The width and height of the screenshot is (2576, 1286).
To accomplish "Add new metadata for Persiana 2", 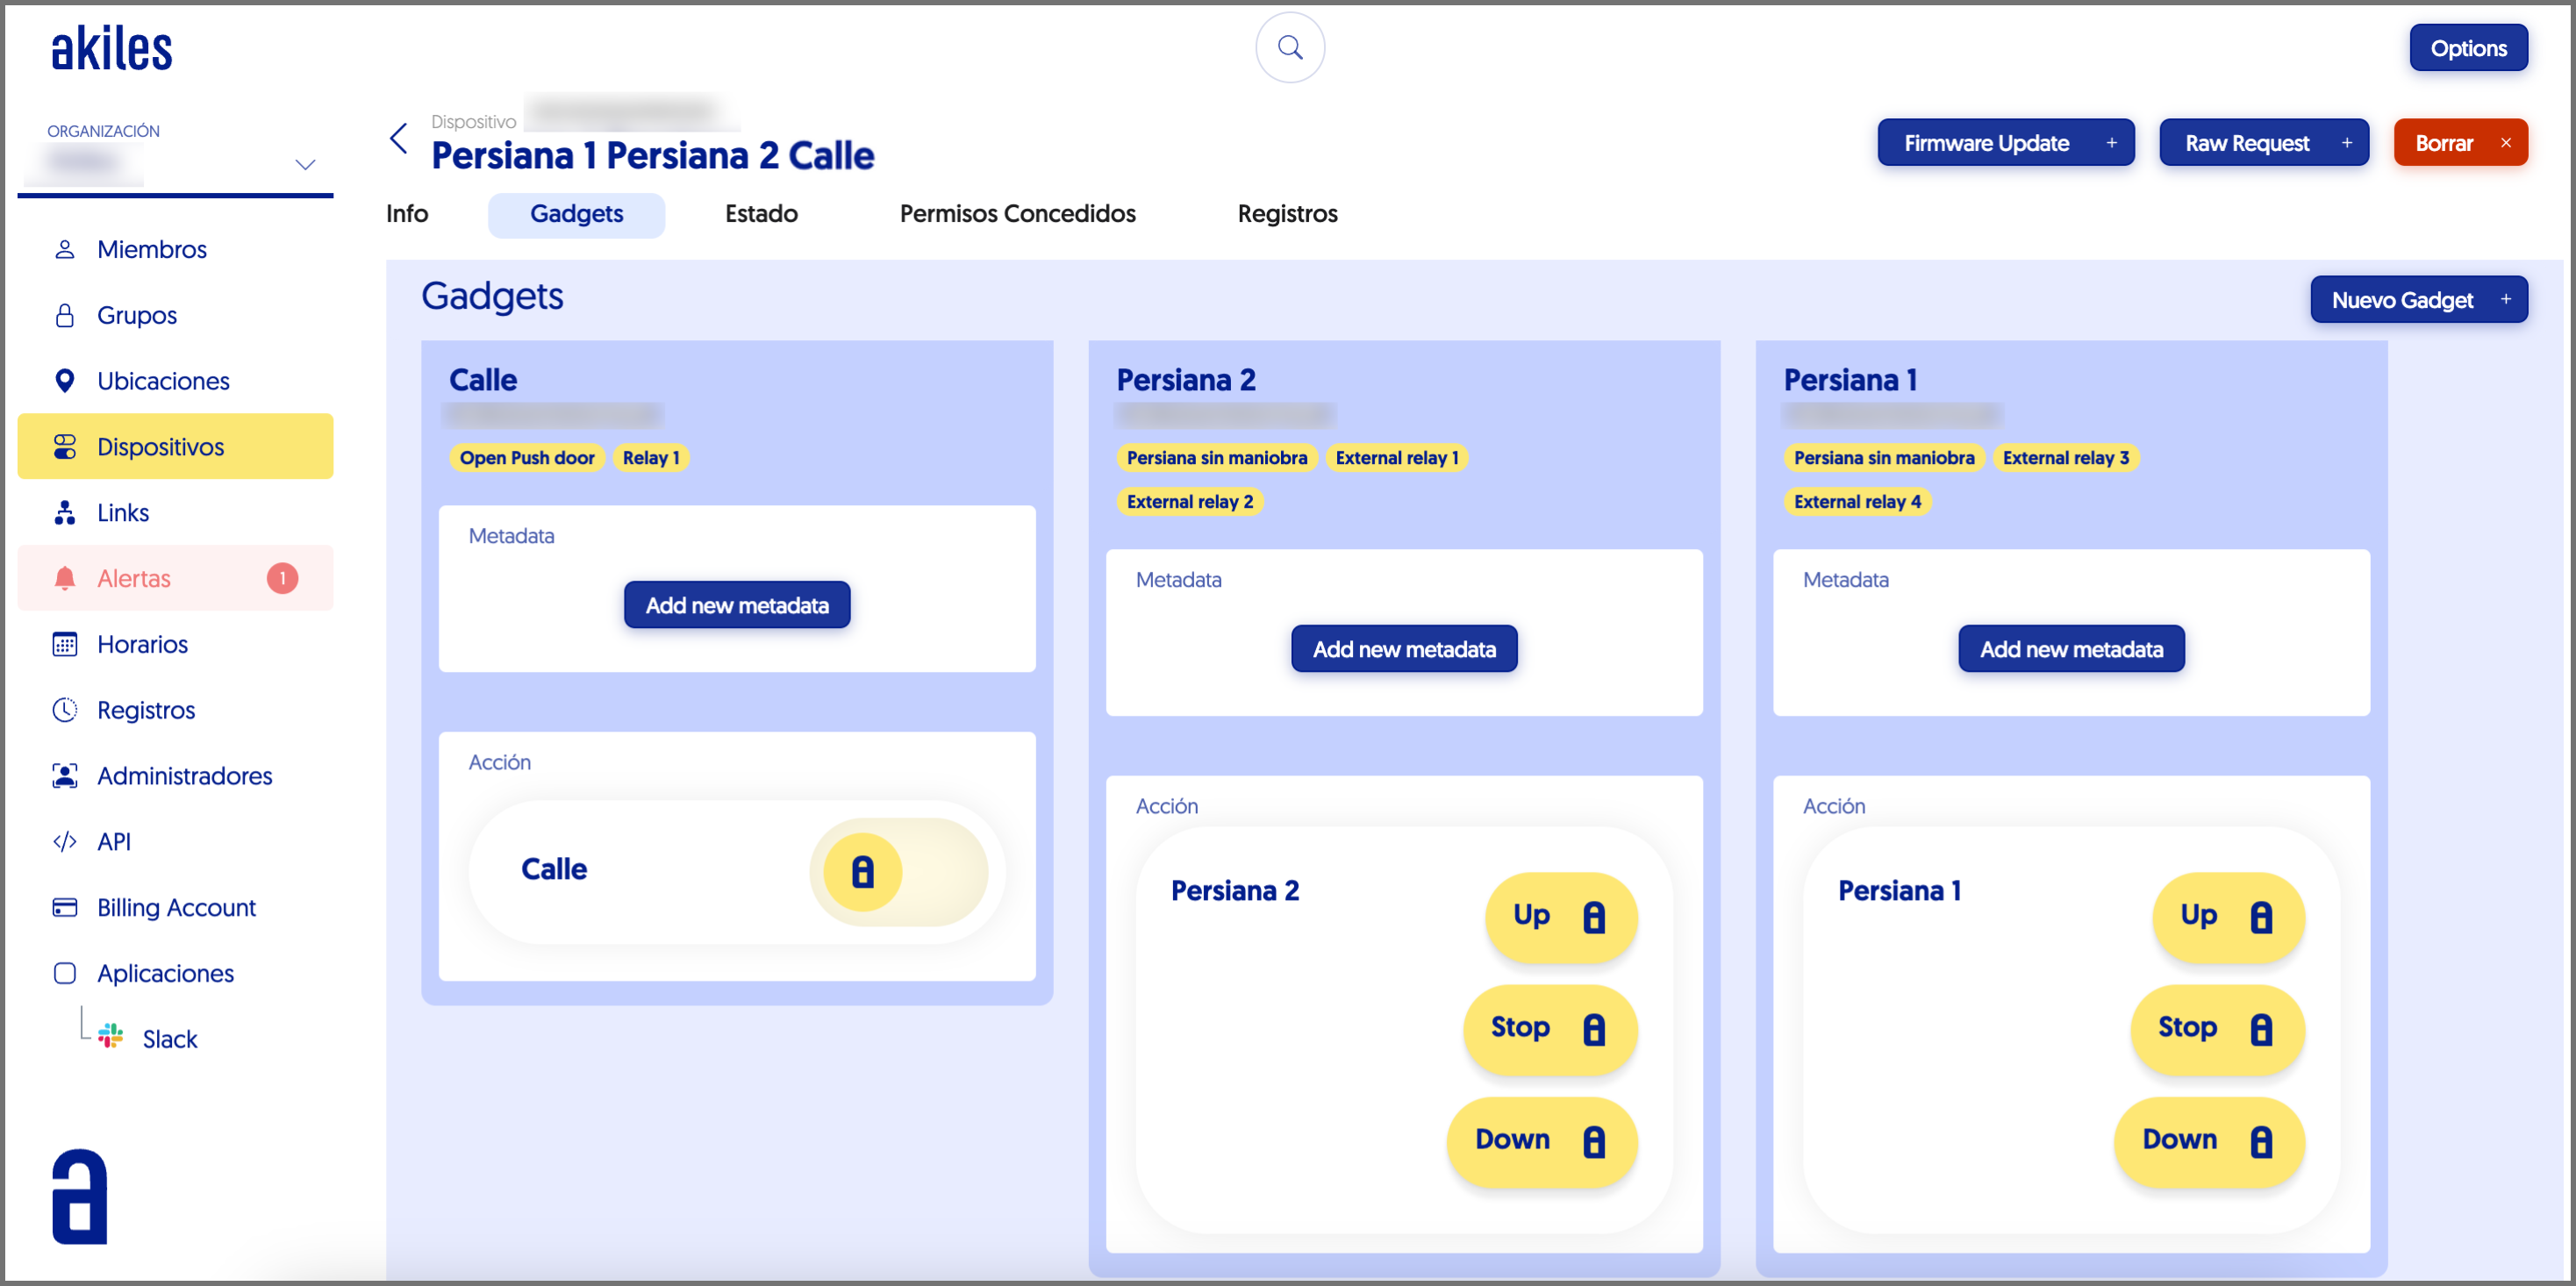I will coord(1403,649).
